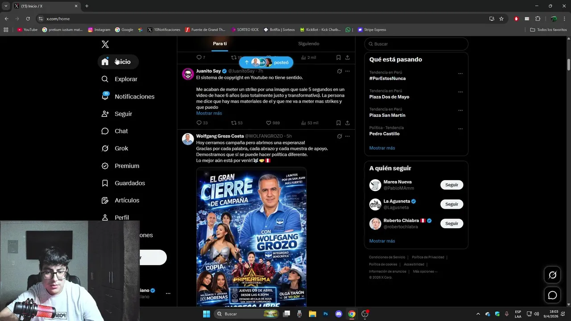This screenshot has height=321, width=571.
Task: Open options for Plaza San Martín trend
Action: [460, 111]
